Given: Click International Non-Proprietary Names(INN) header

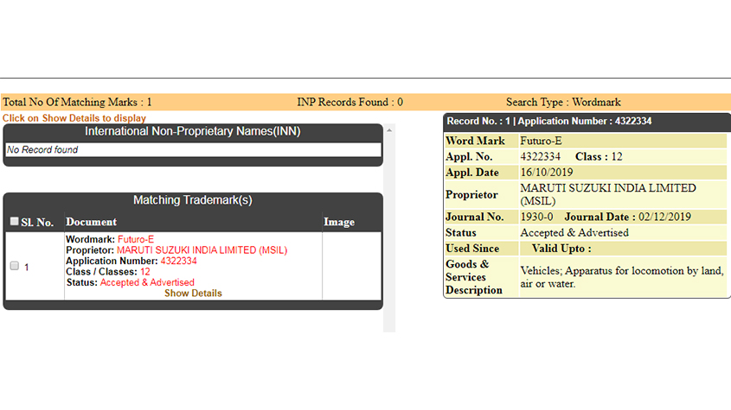Looking at the screenshot, I should pos(193,131).
